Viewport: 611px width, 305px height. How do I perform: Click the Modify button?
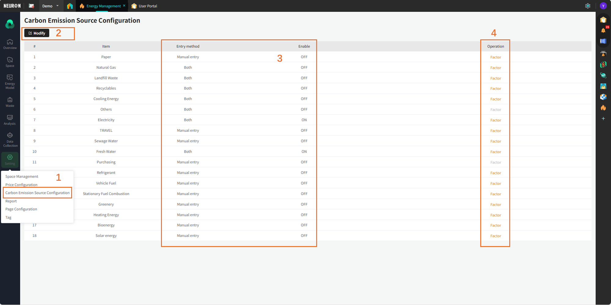[37, 33]
